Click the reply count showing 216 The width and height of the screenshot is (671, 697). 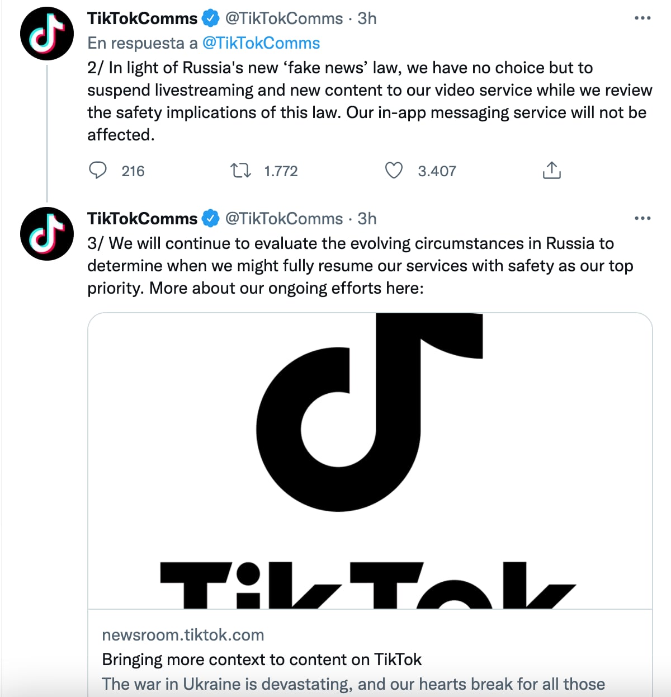point(132,172)
